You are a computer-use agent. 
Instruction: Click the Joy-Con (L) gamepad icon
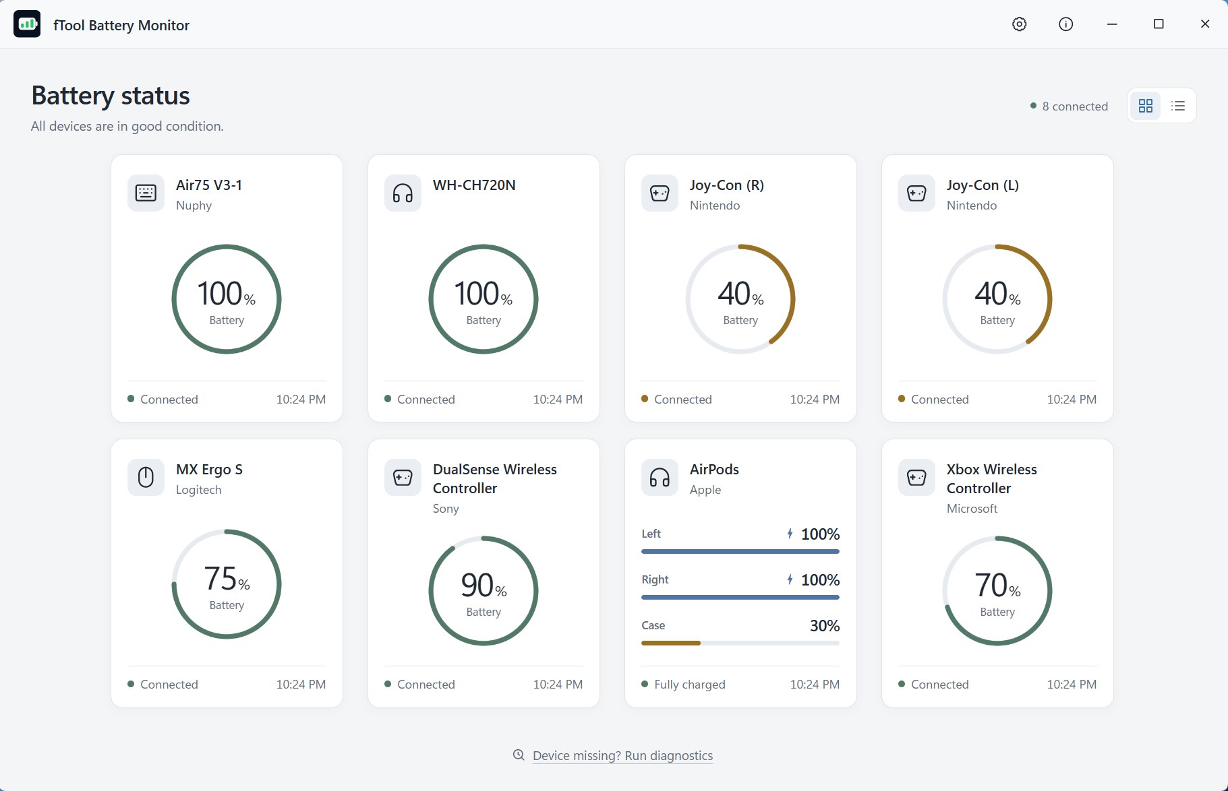[x=916, y=193]
